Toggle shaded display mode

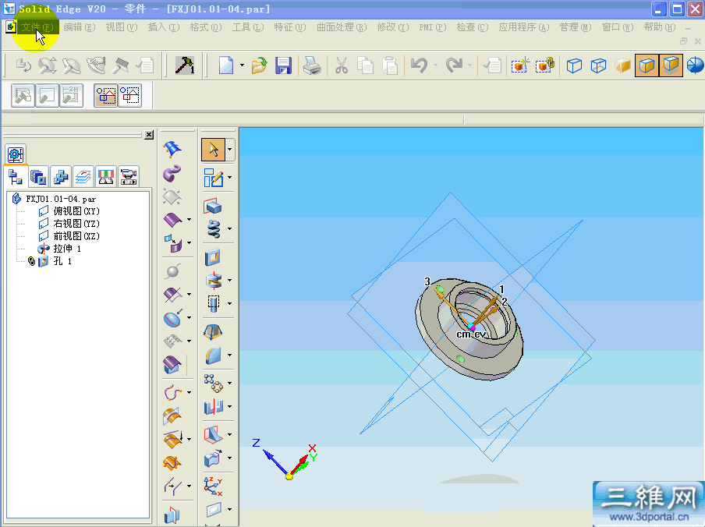click(x=622, y=65)
